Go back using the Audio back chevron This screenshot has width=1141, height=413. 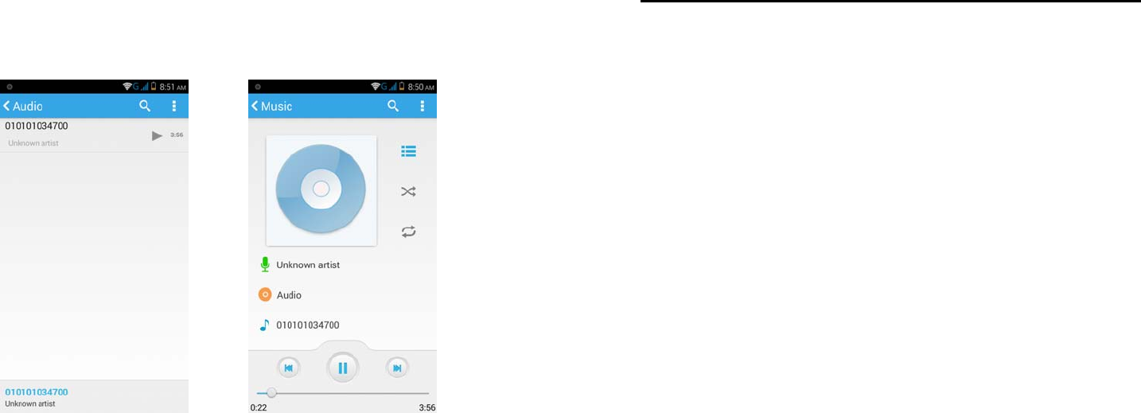click(6, 106)
